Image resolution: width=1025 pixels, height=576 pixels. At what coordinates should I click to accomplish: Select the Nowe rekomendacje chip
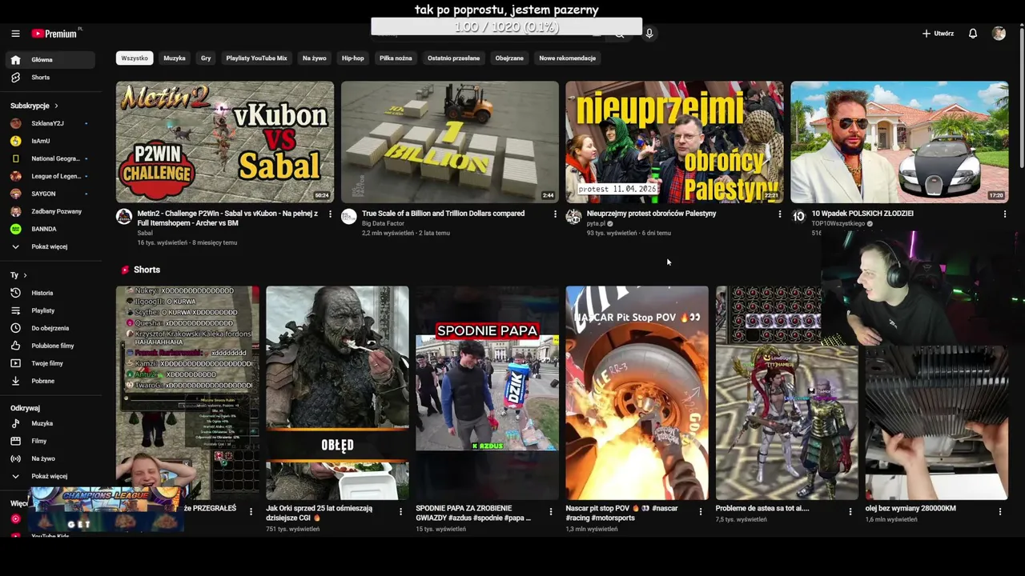567,58
